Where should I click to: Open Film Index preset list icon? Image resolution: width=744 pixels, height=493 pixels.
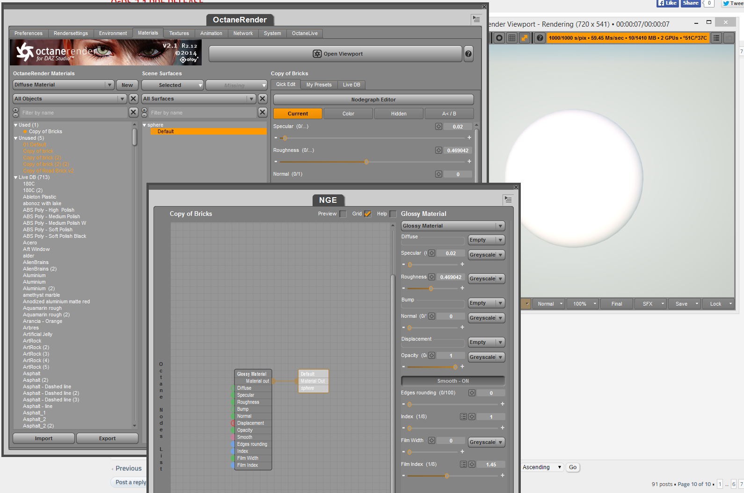pyautogui.click(x=464, y=464)
